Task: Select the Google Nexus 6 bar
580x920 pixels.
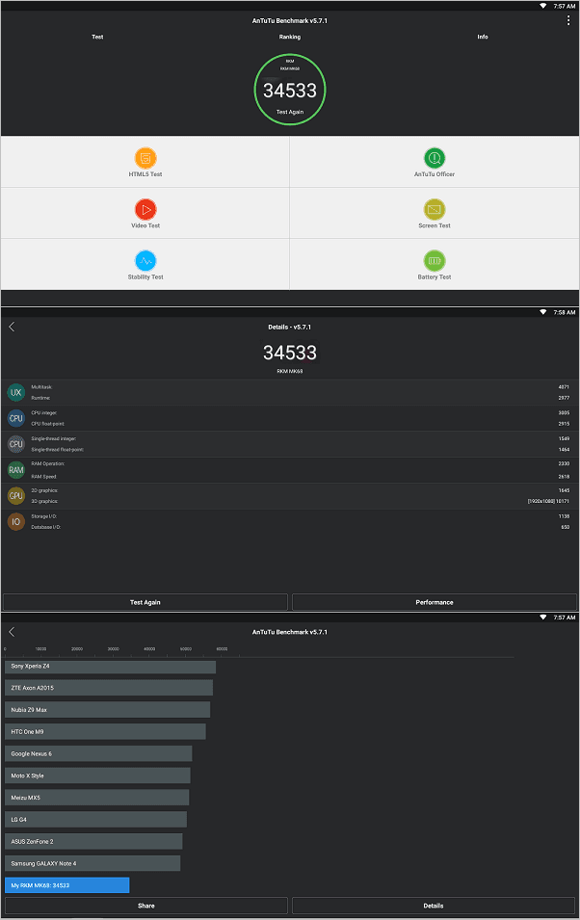Action: (98, 754)
